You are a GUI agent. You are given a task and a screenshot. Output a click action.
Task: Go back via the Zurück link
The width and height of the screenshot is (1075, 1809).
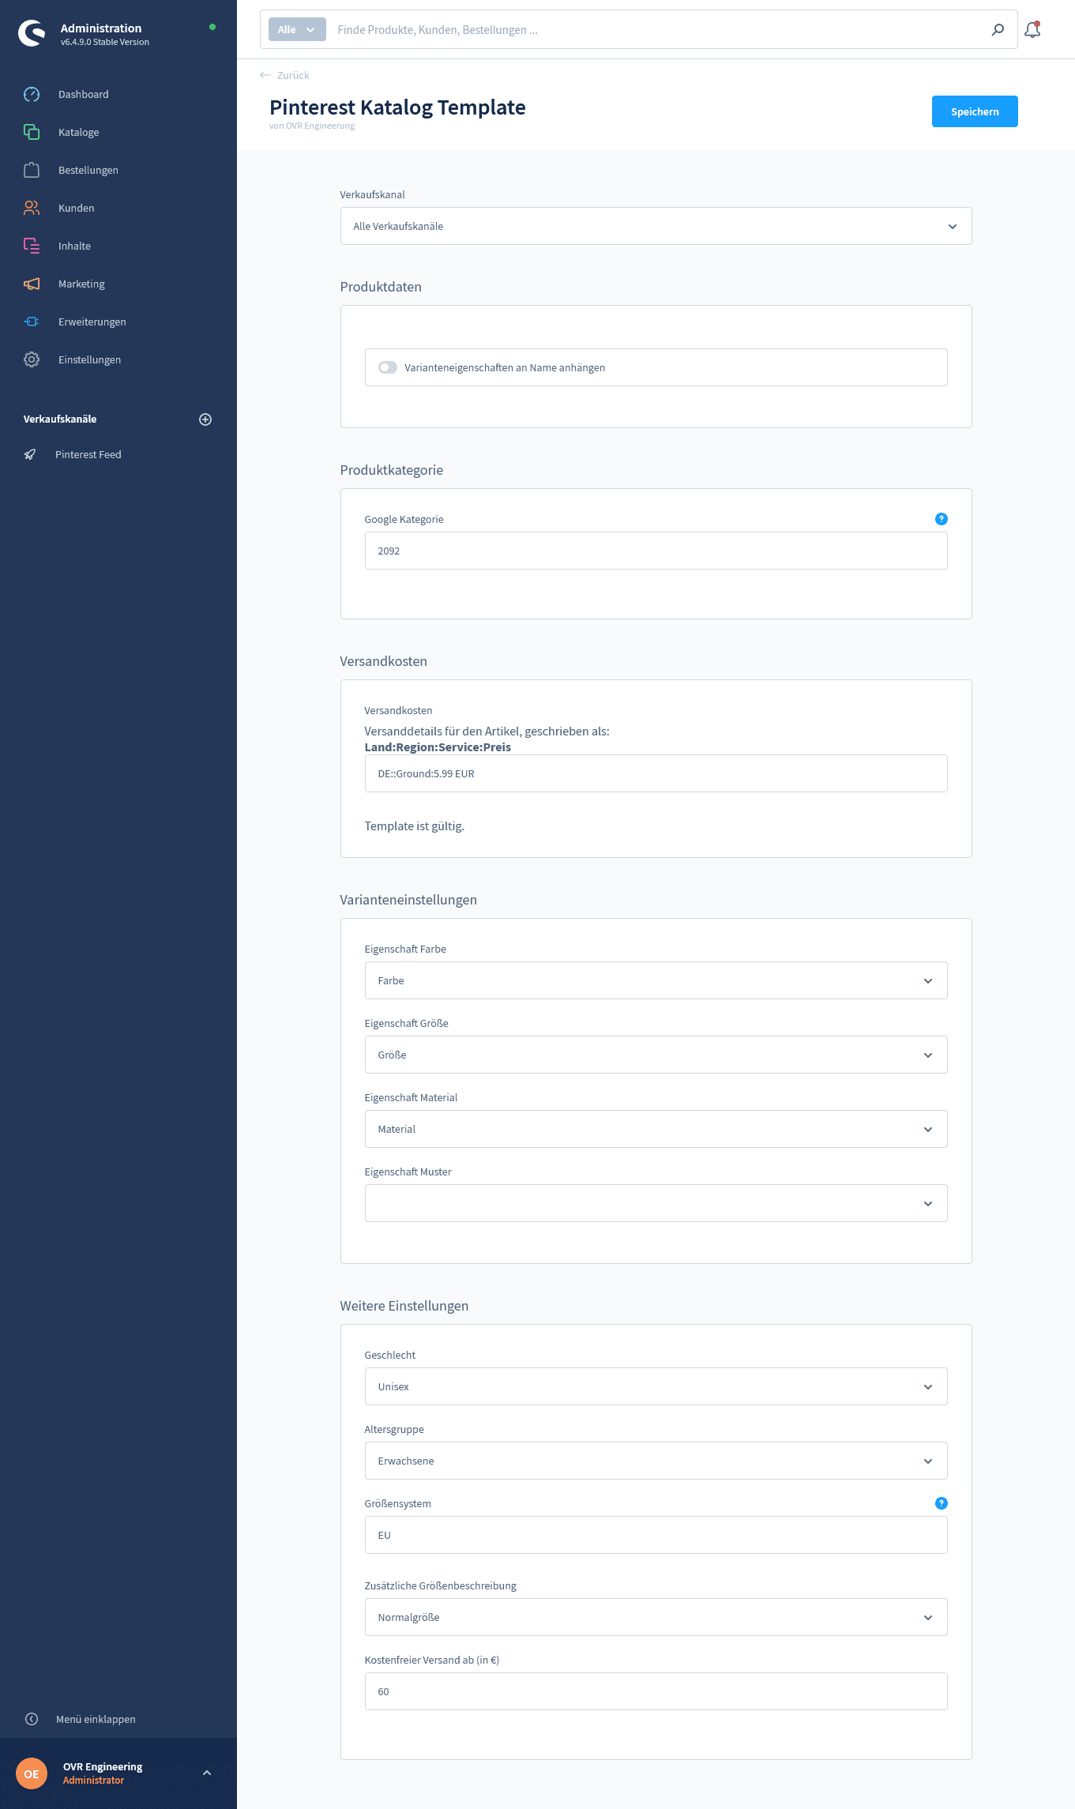point(285,75)
